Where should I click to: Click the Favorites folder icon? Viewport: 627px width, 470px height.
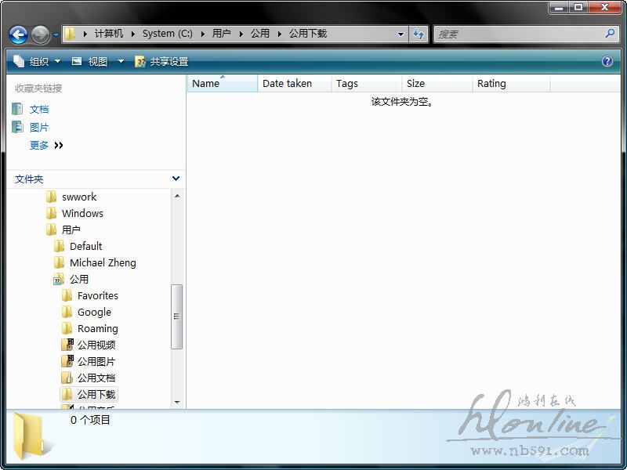[x=67, y=295]
